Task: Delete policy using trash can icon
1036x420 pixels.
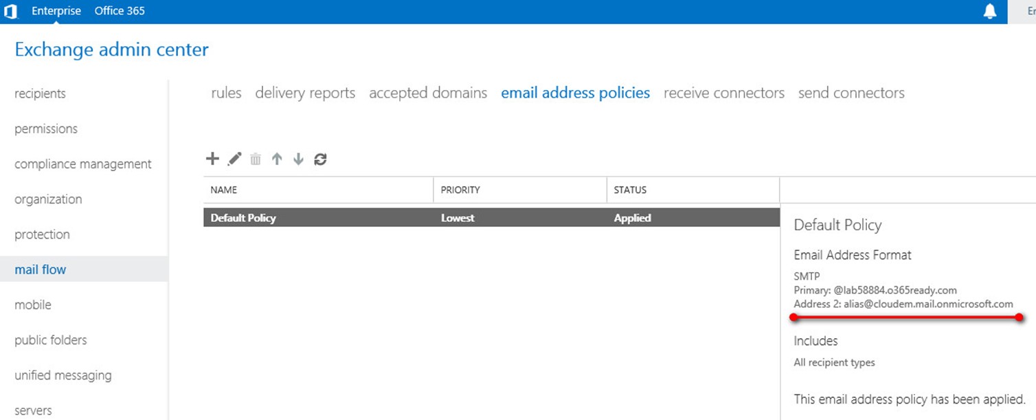Action: pyautogui.click(x=256, y=159)
